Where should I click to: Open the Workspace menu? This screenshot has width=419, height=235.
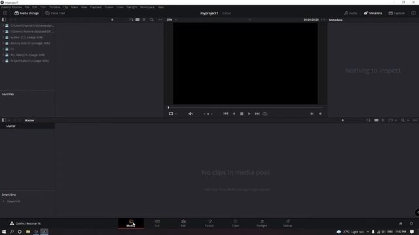pos(147,7)
